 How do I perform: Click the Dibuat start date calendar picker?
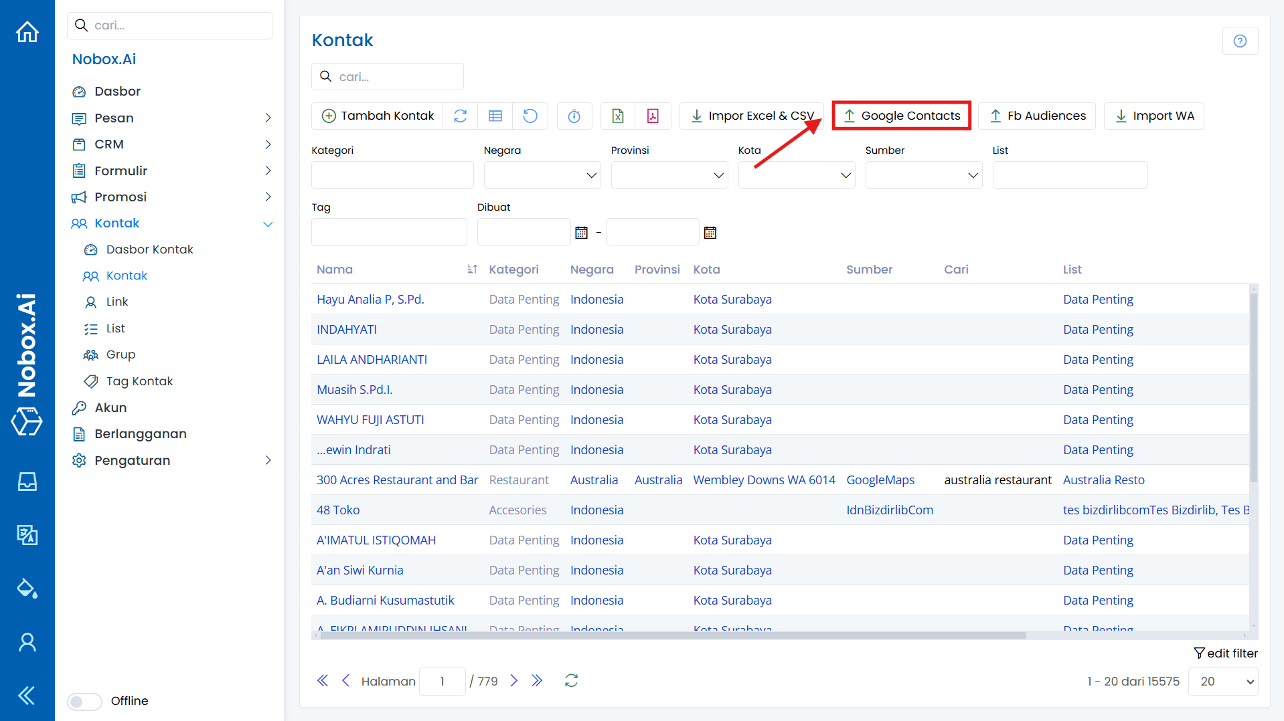point(581,232)
